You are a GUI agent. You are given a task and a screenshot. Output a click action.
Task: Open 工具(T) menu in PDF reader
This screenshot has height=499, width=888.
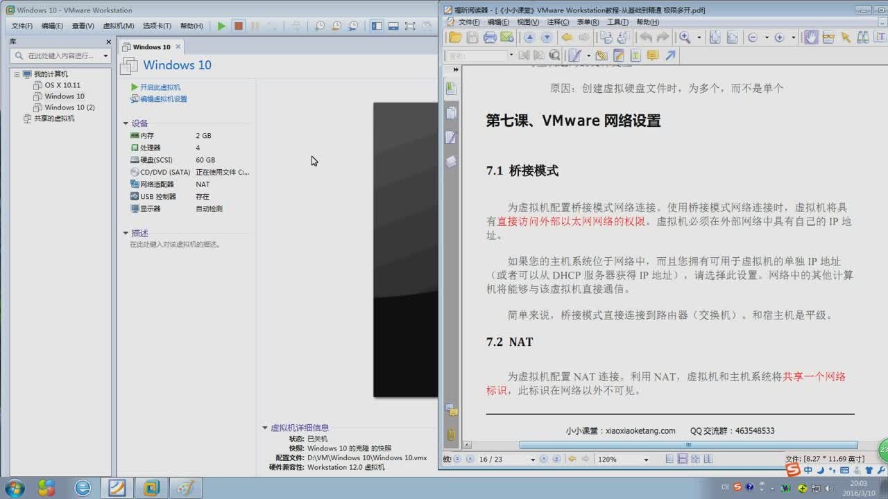pos(617,22)
